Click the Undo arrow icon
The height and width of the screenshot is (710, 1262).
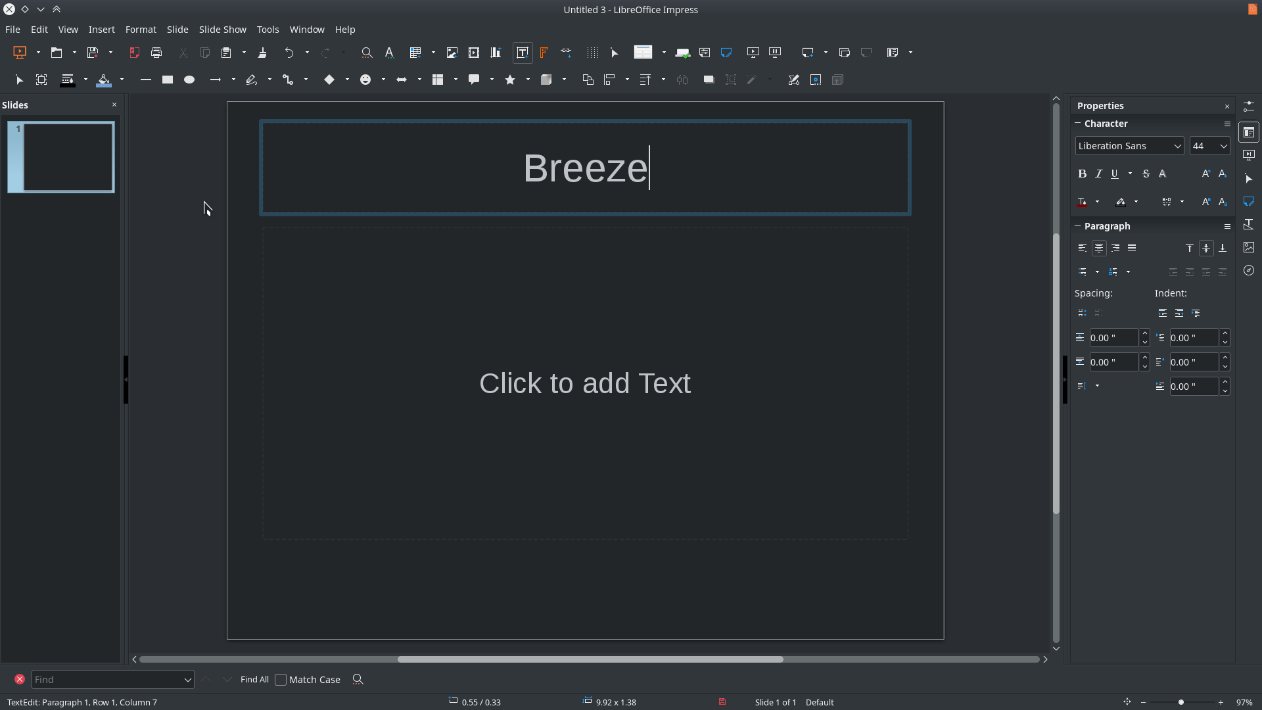[289, 53]
